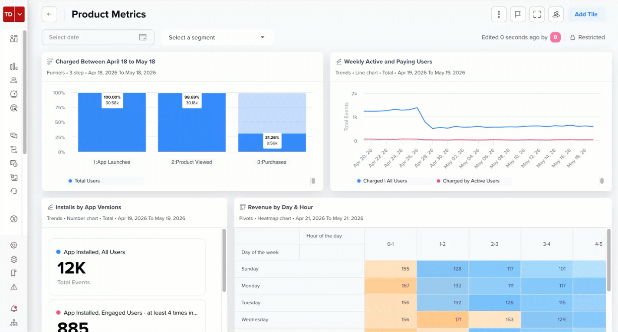This screenshot has width=618, height=332.
Task: Toggle the Charged by Active Users legend series
Action: 468,181
